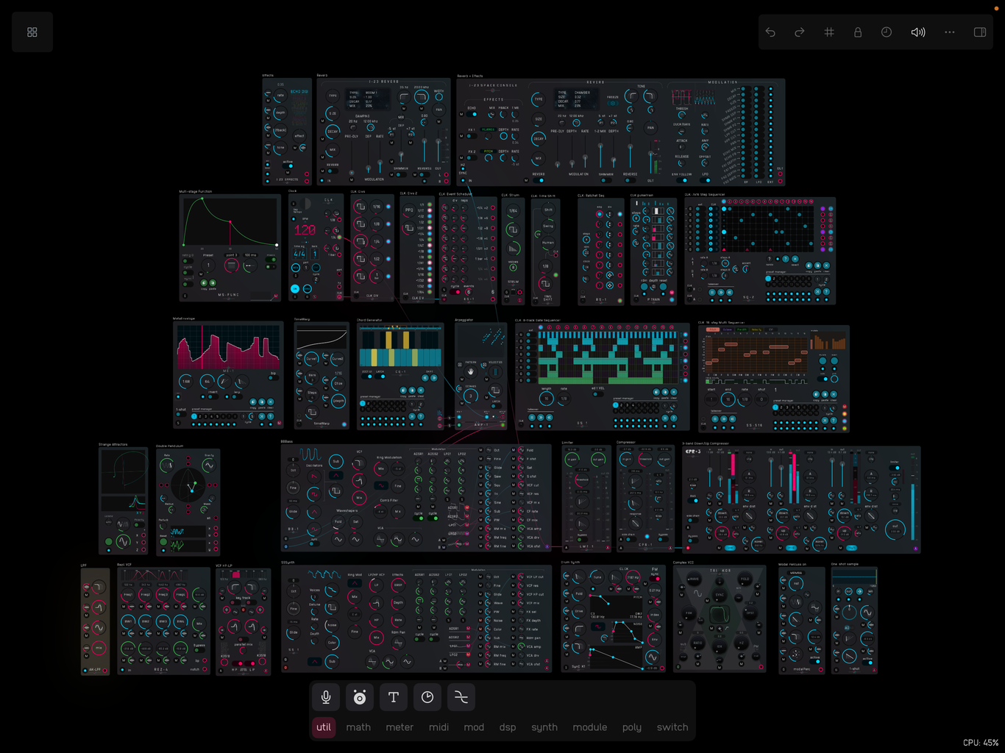Click the 100 ms knob in Multi-stage Function
The height and width of the screenshot is (753, 1005).
coord(251,265)
